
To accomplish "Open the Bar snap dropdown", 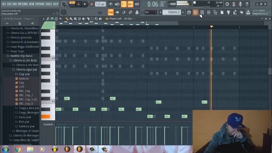I will (150, 12).
